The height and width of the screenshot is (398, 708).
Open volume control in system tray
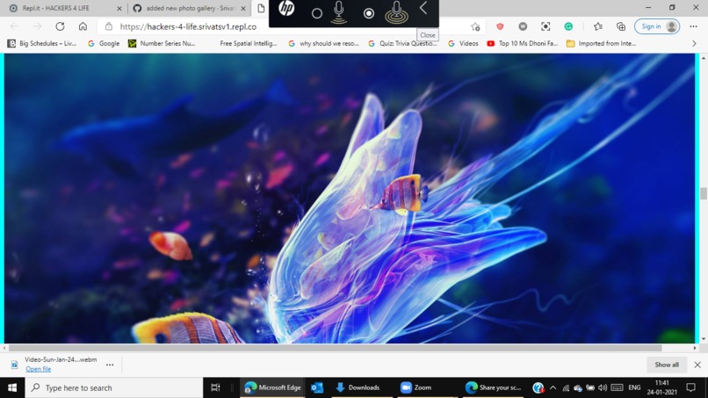[603, 387]
